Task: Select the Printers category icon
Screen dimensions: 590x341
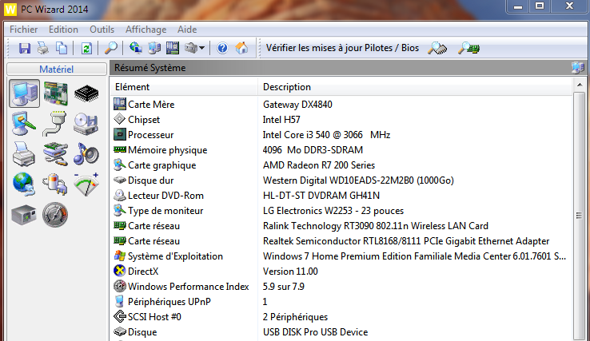Action: pyautogui.click(x=24, y=154)
